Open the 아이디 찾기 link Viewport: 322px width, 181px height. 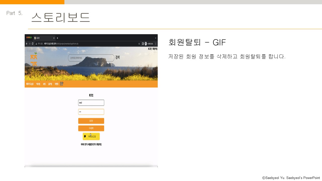pyautogui.click(x=84, y=145)
